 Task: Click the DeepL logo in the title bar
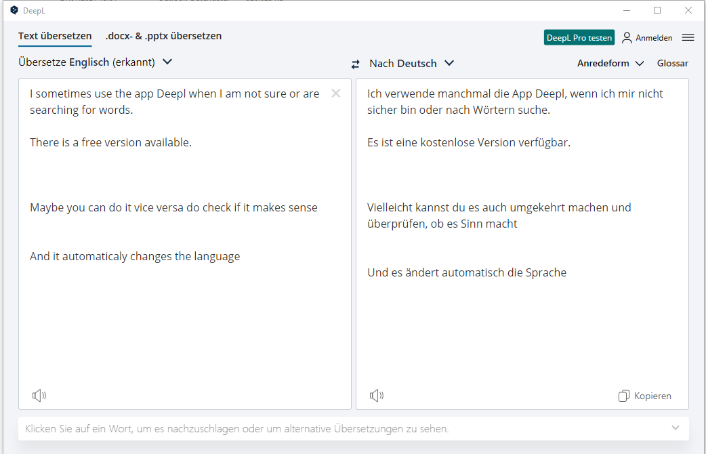14,10
